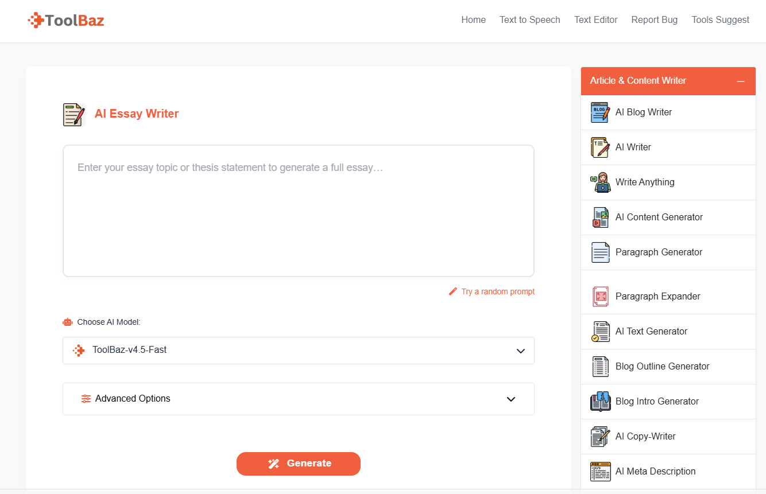Click the ToolBaz logo icon
Screen dimensions: 766x494
36,20
